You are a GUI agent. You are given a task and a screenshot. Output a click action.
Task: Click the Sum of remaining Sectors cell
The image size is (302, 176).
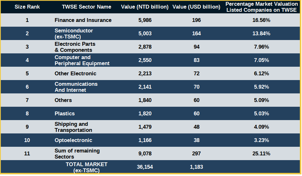click(x=77, y=153)
